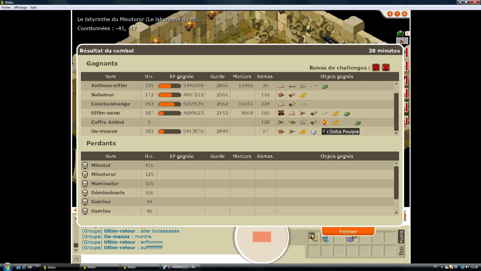Open '[c=#000000]' taskbar window
The width and height of the screenshot is (481, 271).
[x=180, y=267]
